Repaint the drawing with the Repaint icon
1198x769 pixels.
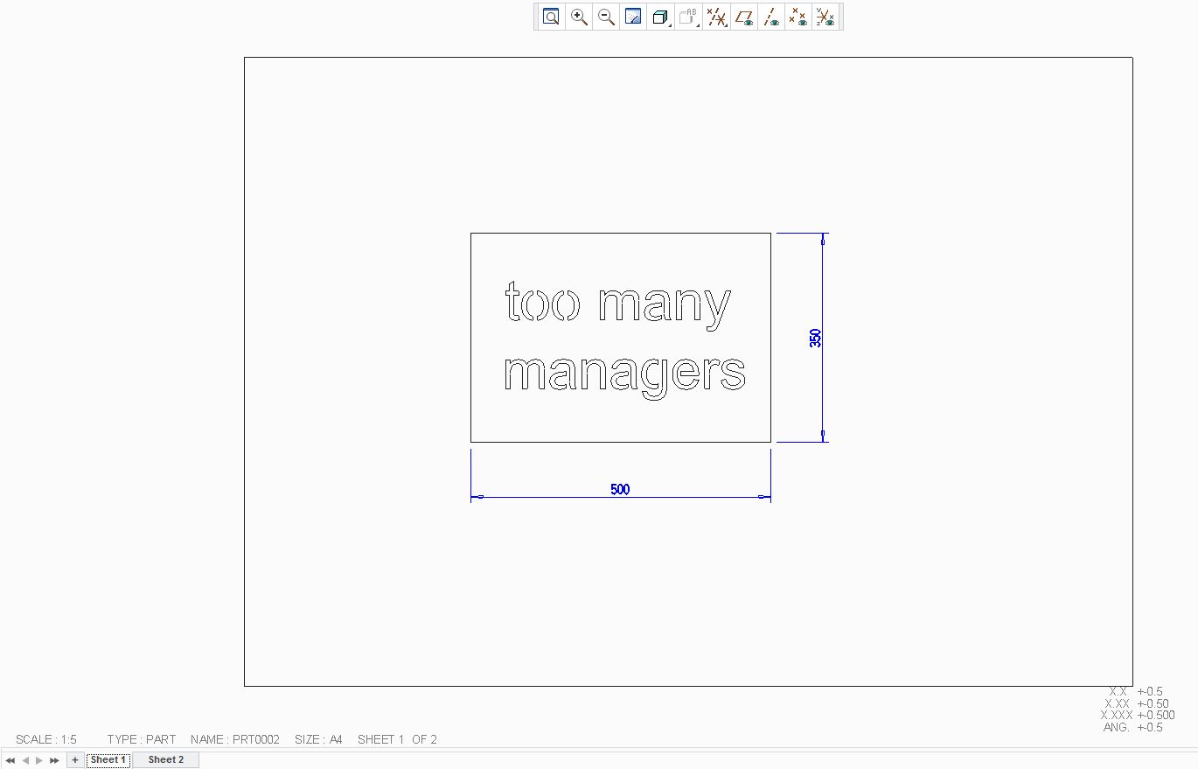[633, 17]
